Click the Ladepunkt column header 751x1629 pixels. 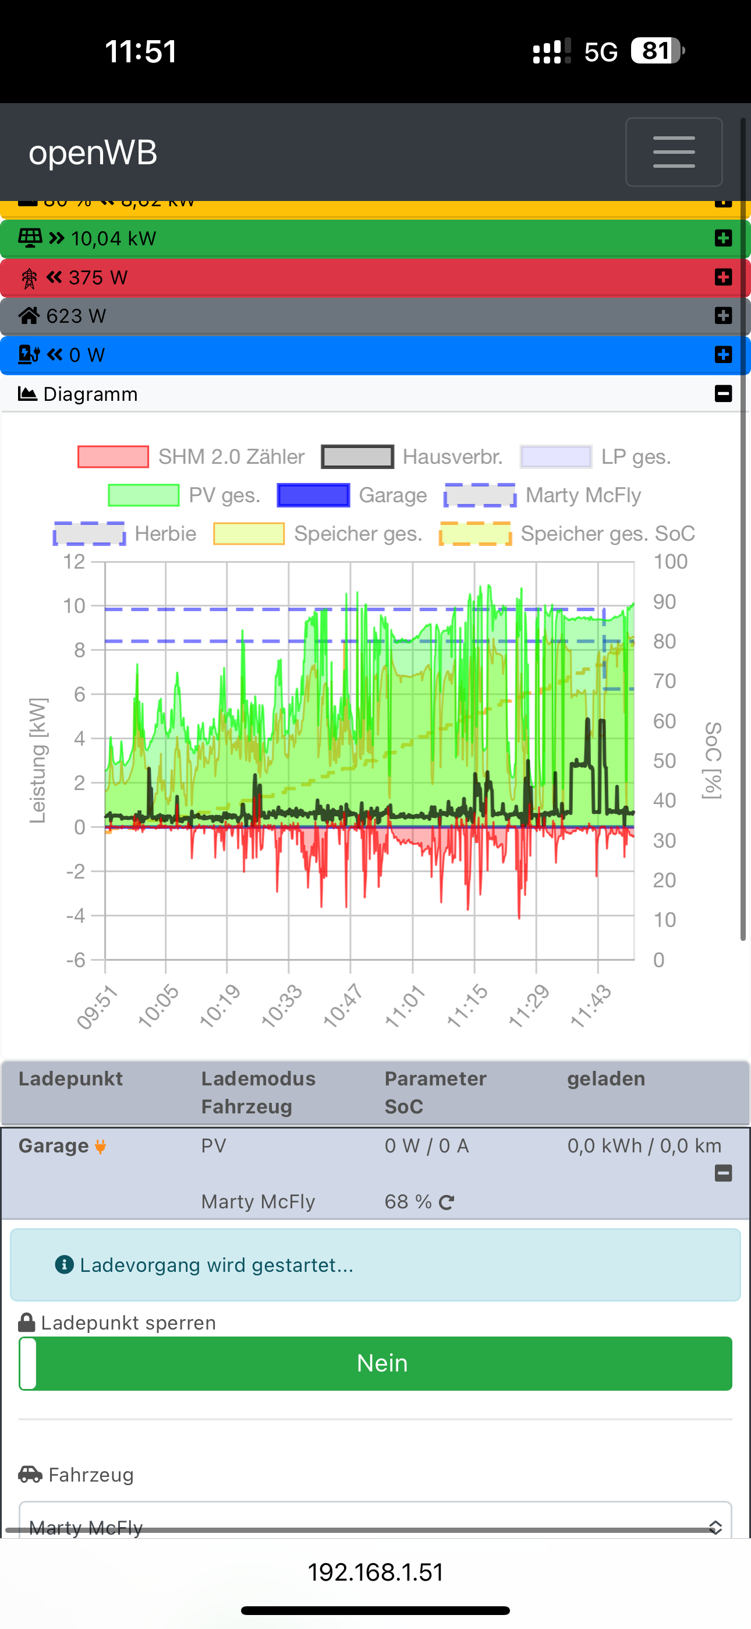click(x=71, y=1079)
